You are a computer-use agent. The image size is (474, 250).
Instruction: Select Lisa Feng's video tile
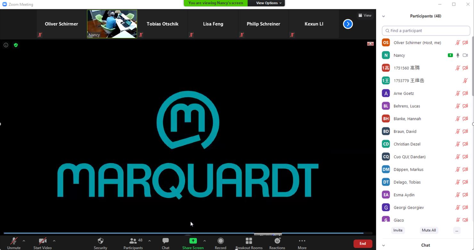(213, 24)
